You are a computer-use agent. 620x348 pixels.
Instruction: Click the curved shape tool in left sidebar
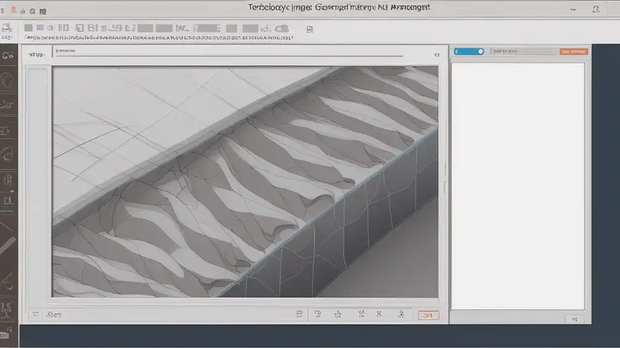[8, 151]
